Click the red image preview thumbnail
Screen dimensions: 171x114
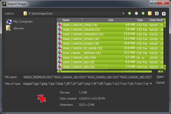(42, 98)
